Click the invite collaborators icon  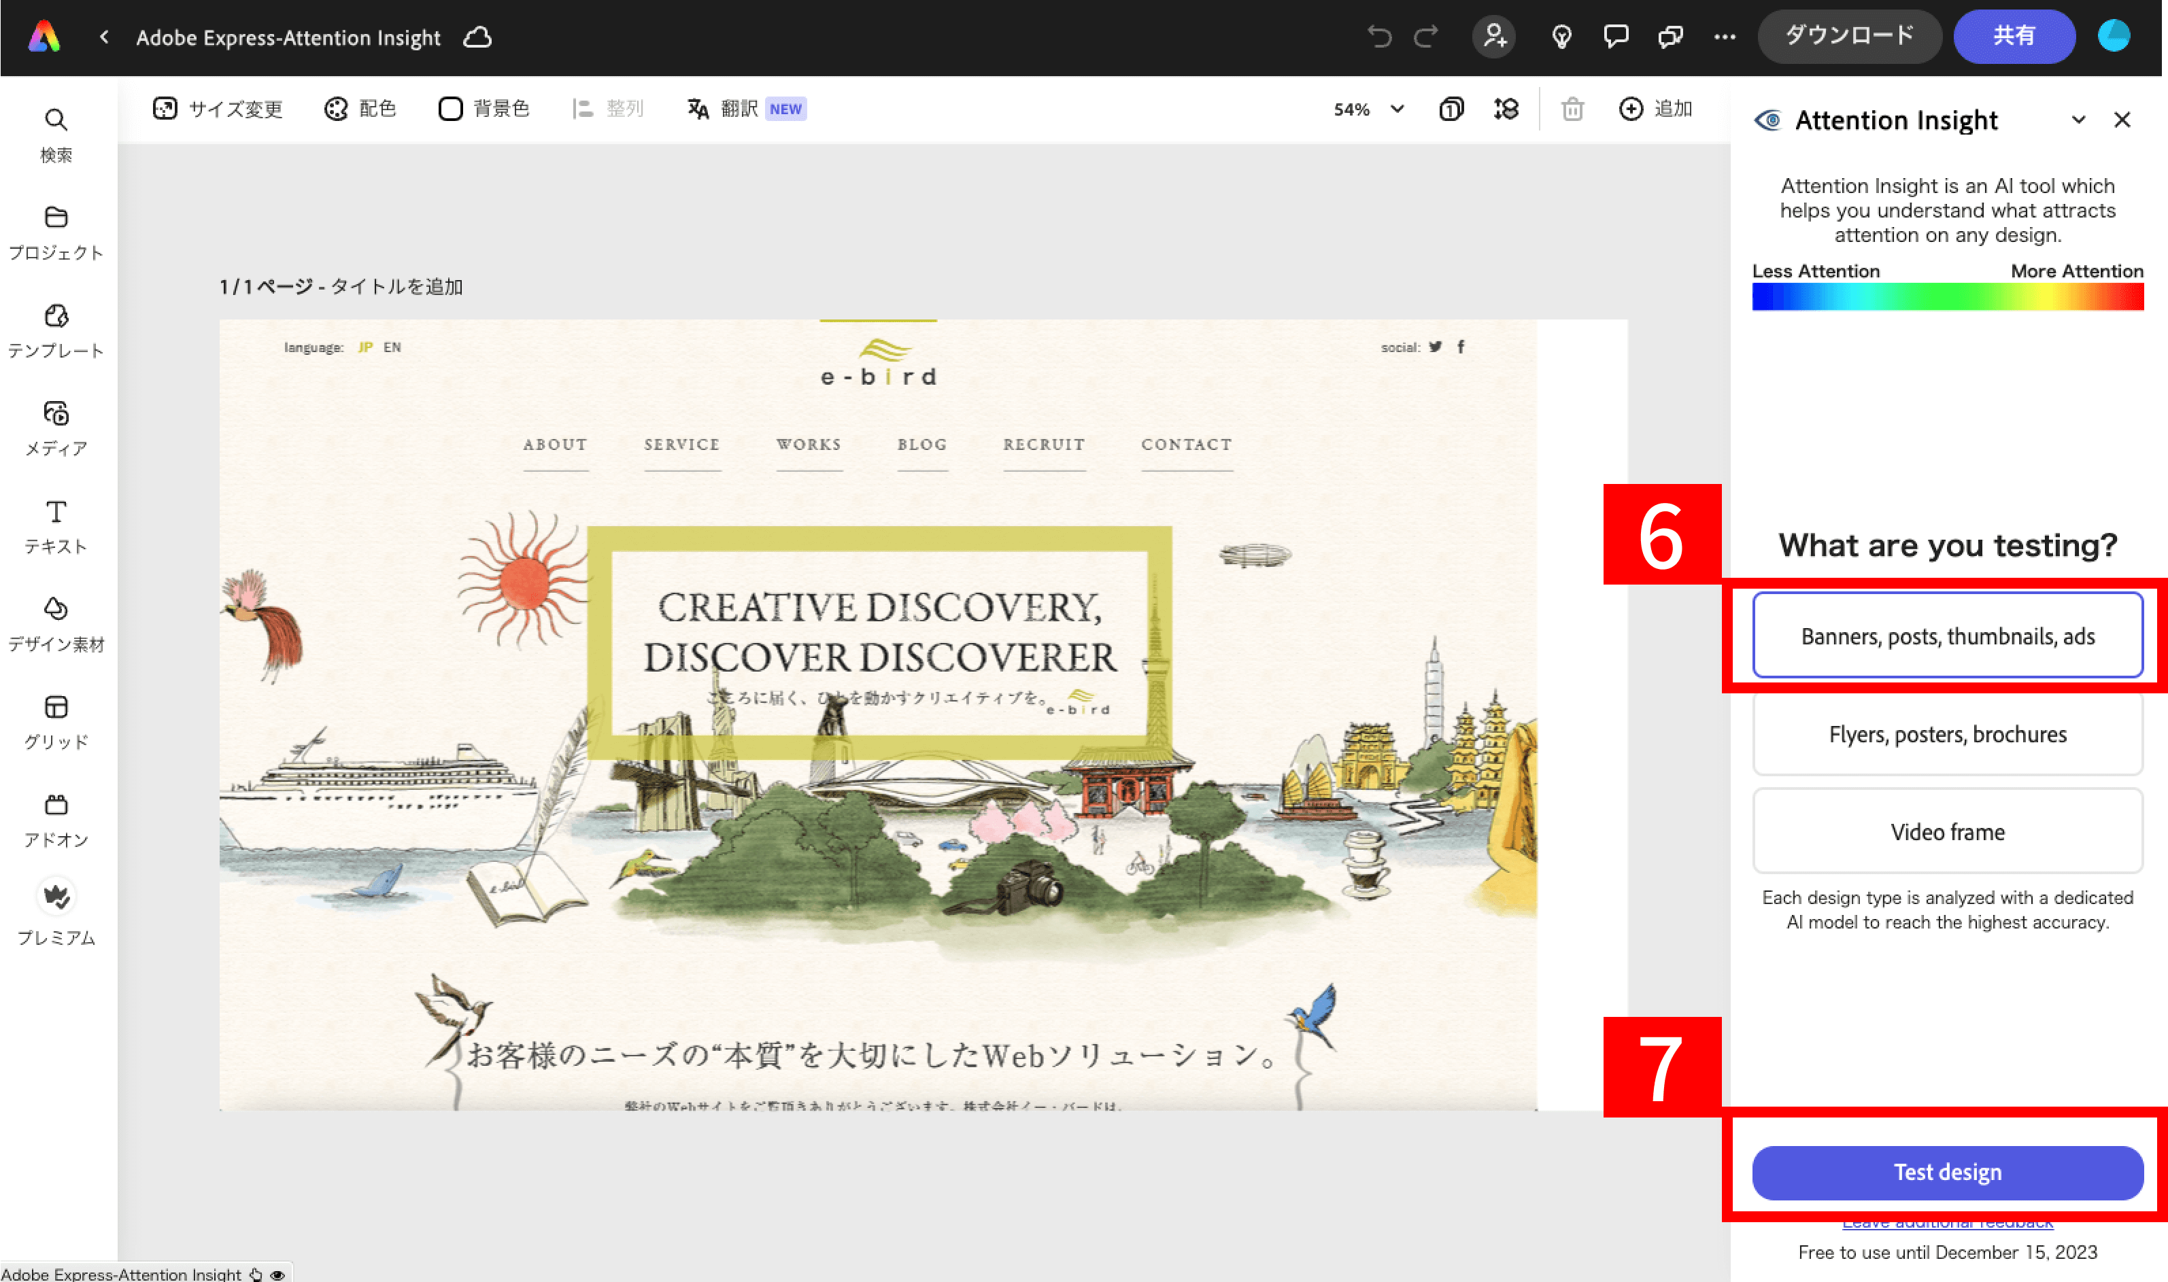[1493, 36]
